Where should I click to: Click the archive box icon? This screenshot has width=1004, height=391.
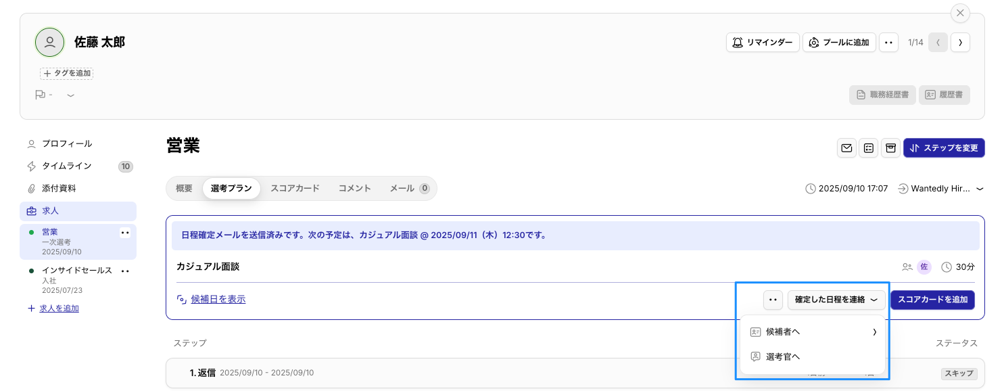pos(890,148)
